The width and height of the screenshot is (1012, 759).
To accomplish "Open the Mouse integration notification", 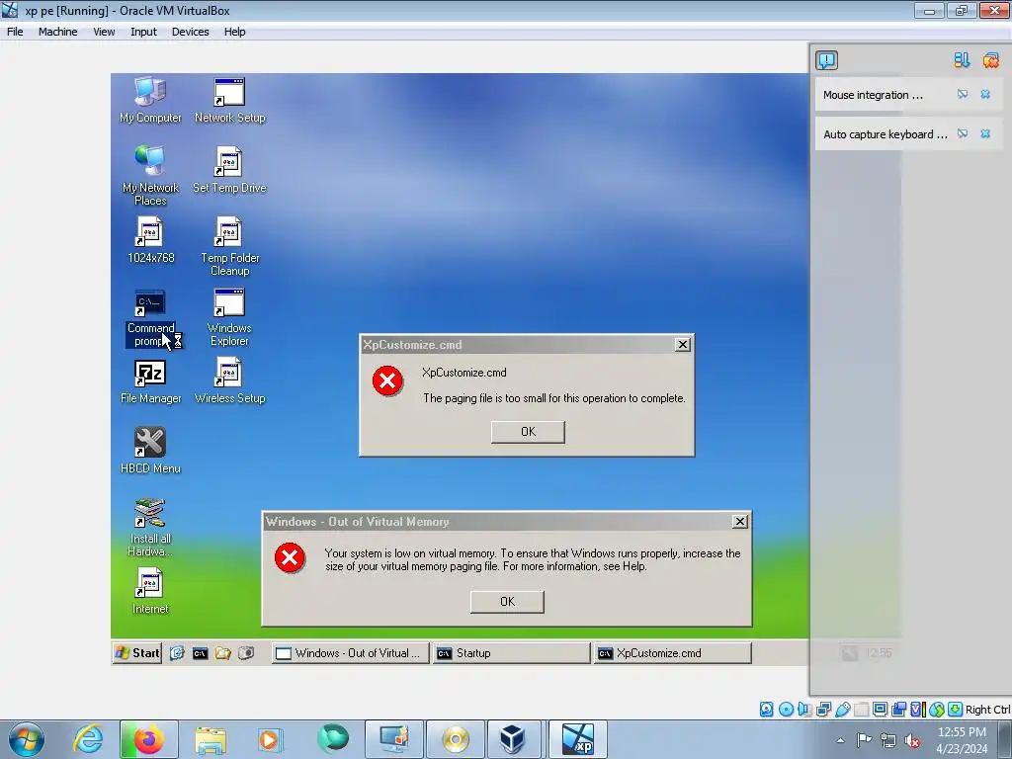I will coord(873,95).
